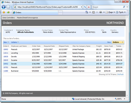The height and width of the screenshot is (103, 131).
Task: Open order 11080 link
Action: click(6, 71)
